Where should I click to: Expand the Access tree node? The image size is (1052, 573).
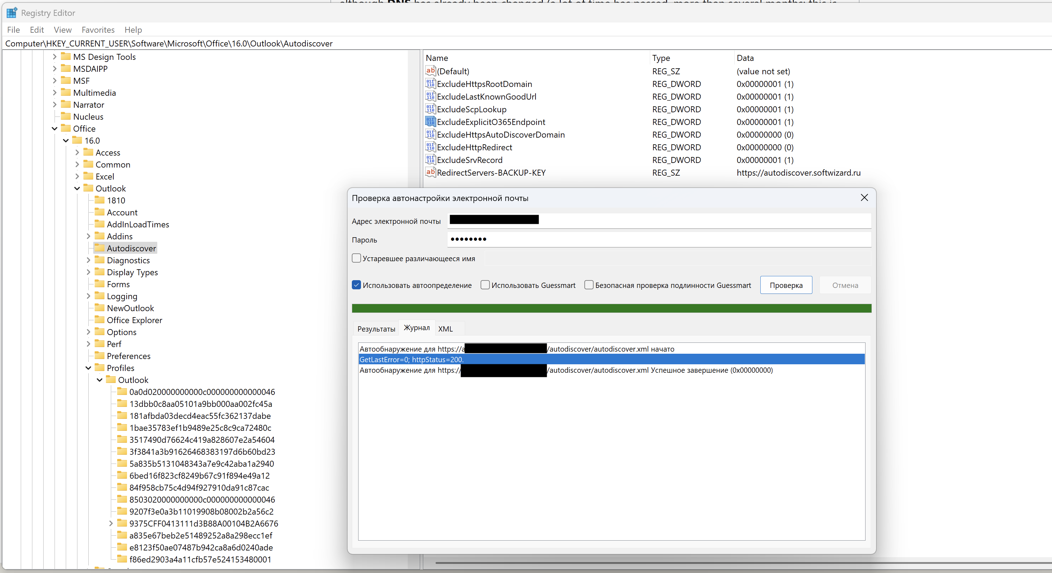pos(77,152)
